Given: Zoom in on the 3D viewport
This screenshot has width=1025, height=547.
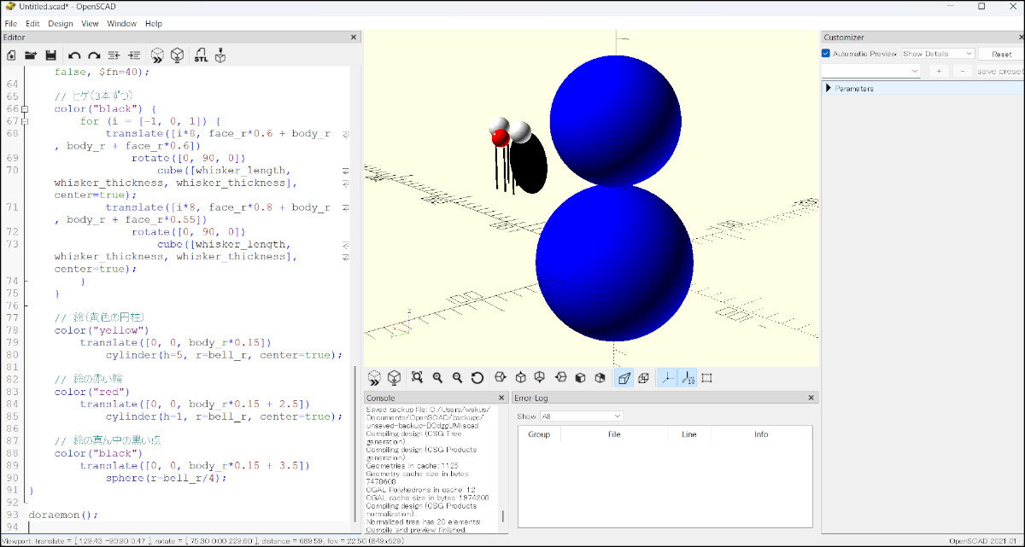Looking at the screenshot, I should 437,377.
